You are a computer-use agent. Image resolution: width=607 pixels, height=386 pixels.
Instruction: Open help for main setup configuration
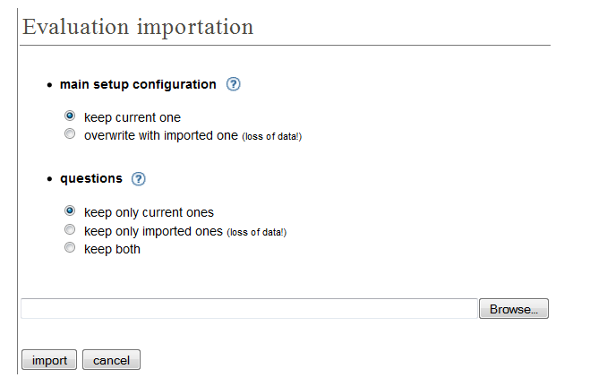coord(233,84)
